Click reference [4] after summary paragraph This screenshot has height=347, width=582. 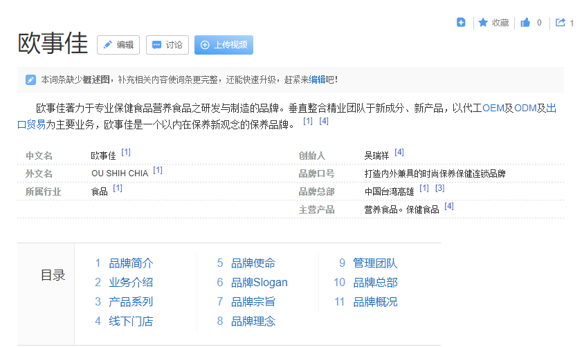click(324, 121)
